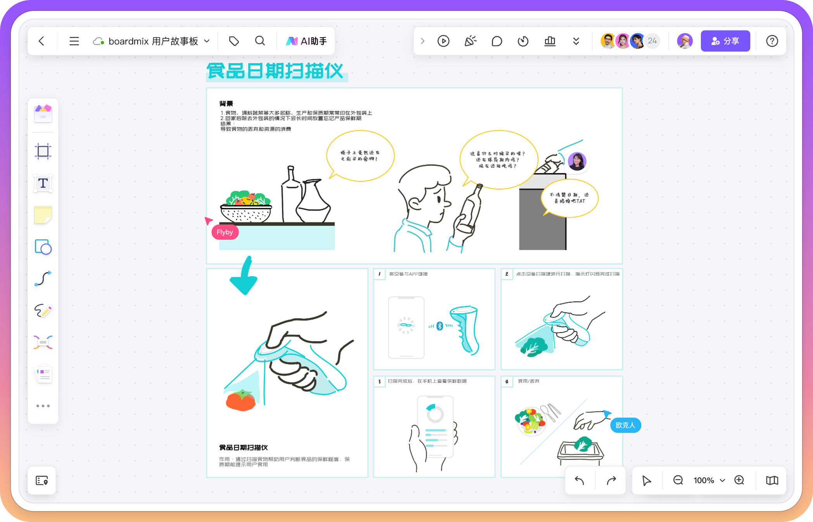Image resolution: width=813 pixels, height=522 pixels.
Task: Open the zoom percentage dropdown
Action: point(709,481)
